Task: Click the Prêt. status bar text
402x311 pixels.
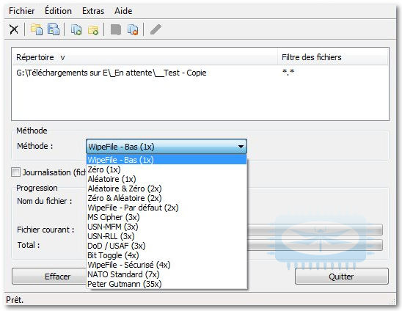Action: coord(15,299)
